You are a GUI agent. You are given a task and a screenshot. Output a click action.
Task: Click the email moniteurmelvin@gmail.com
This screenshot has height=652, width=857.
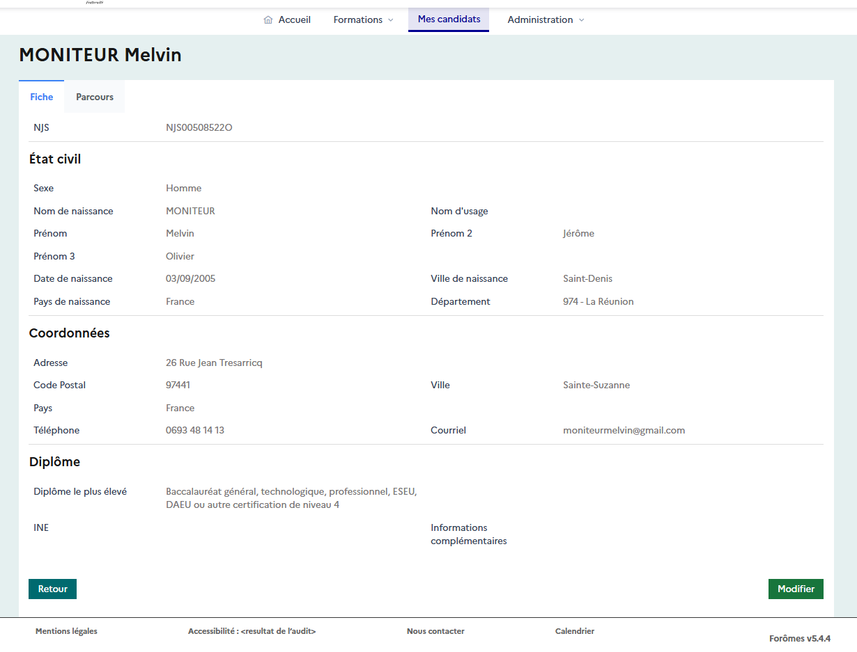[x=624, y=430]
